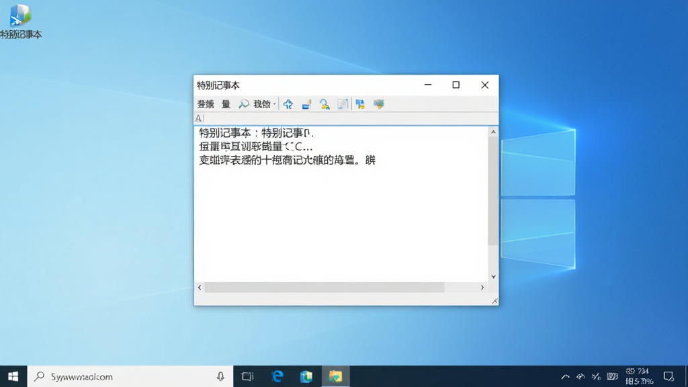Open Task View from the taskbar
The width and height of the screenshot is (688, 387).
(248, 376)
